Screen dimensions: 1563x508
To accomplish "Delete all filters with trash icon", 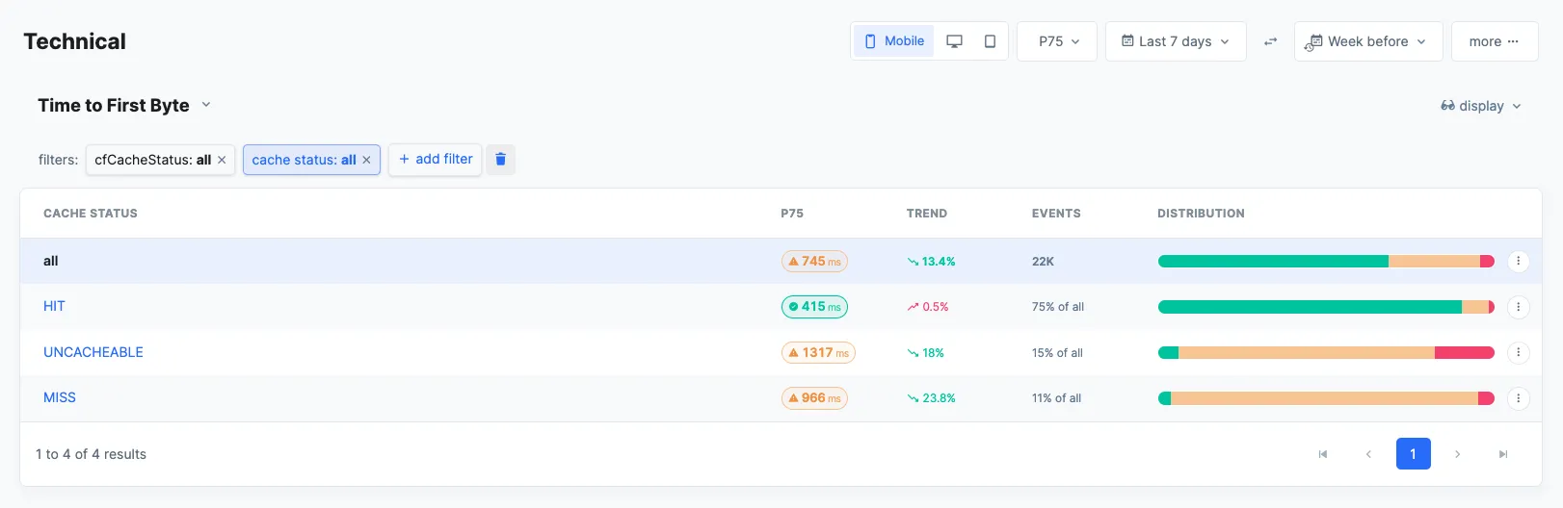I will point(500,160).
